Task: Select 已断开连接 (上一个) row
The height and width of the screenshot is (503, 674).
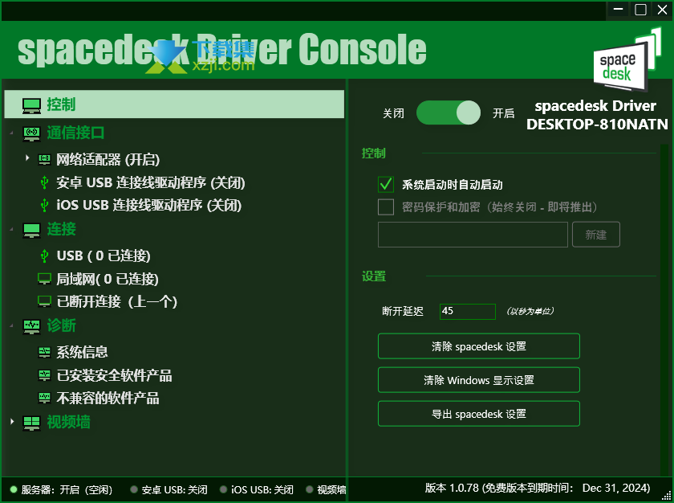Action: click(x=117, y=301)
